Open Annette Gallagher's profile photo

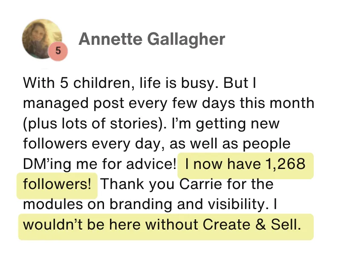click(42, 39)
